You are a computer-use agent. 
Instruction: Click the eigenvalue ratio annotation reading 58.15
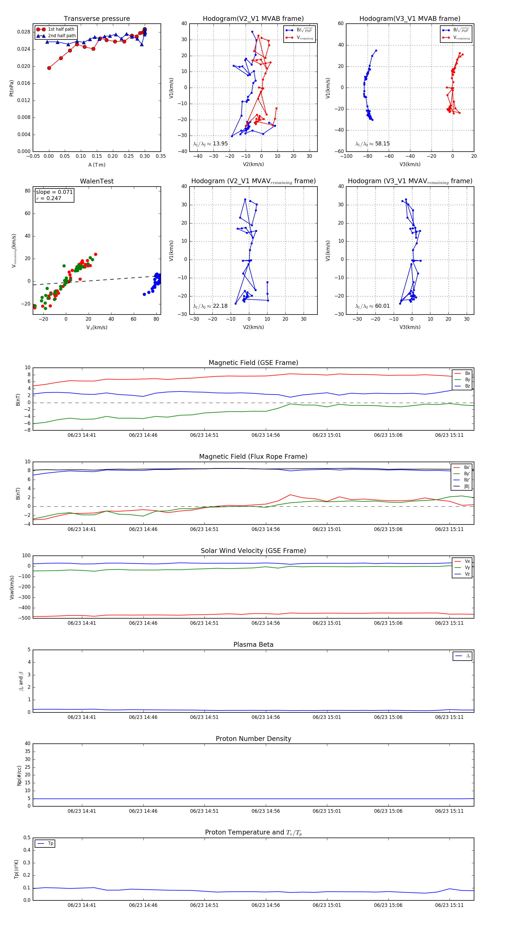click(372, 144)
